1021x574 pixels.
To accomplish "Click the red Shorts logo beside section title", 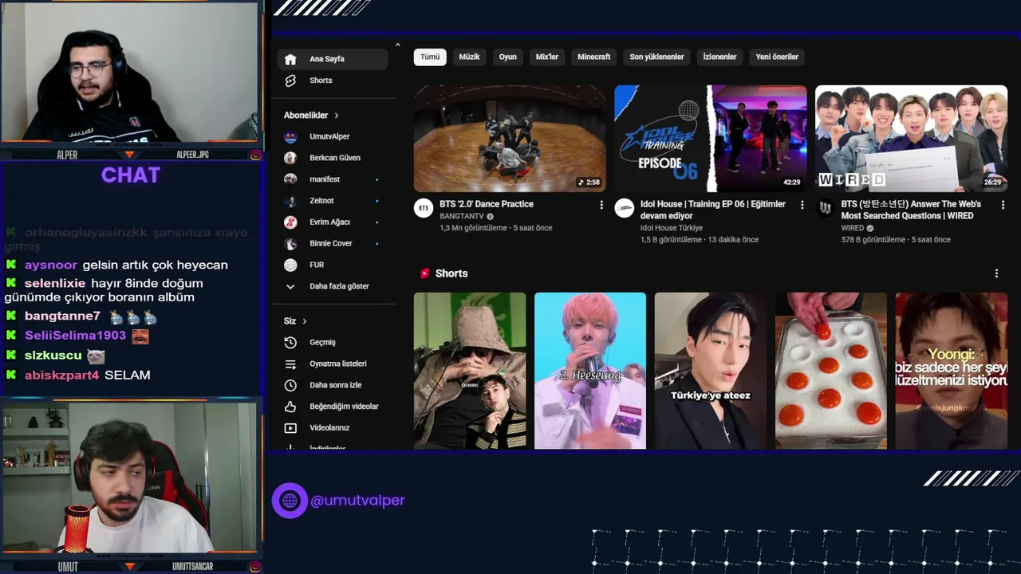I will click(x=425, y=273).
